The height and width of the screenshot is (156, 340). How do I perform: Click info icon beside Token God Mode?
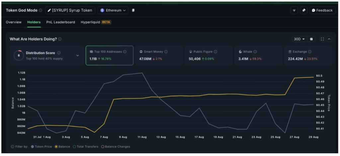(x=41, y=10)
